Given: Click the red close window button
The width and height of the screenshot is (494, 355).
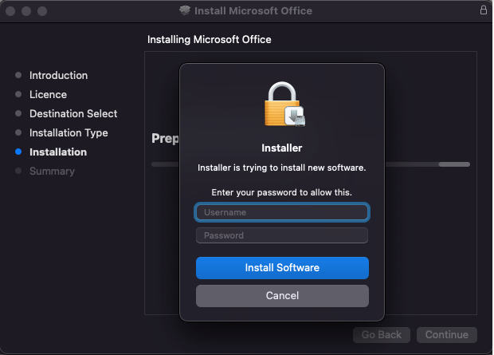Looking at the screenshot, I should (10, 11).
